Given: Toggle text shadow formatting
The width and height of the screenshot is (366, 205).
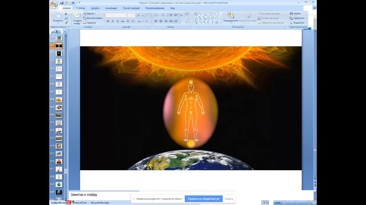Looking at the screenshot, I should [128, 21].
